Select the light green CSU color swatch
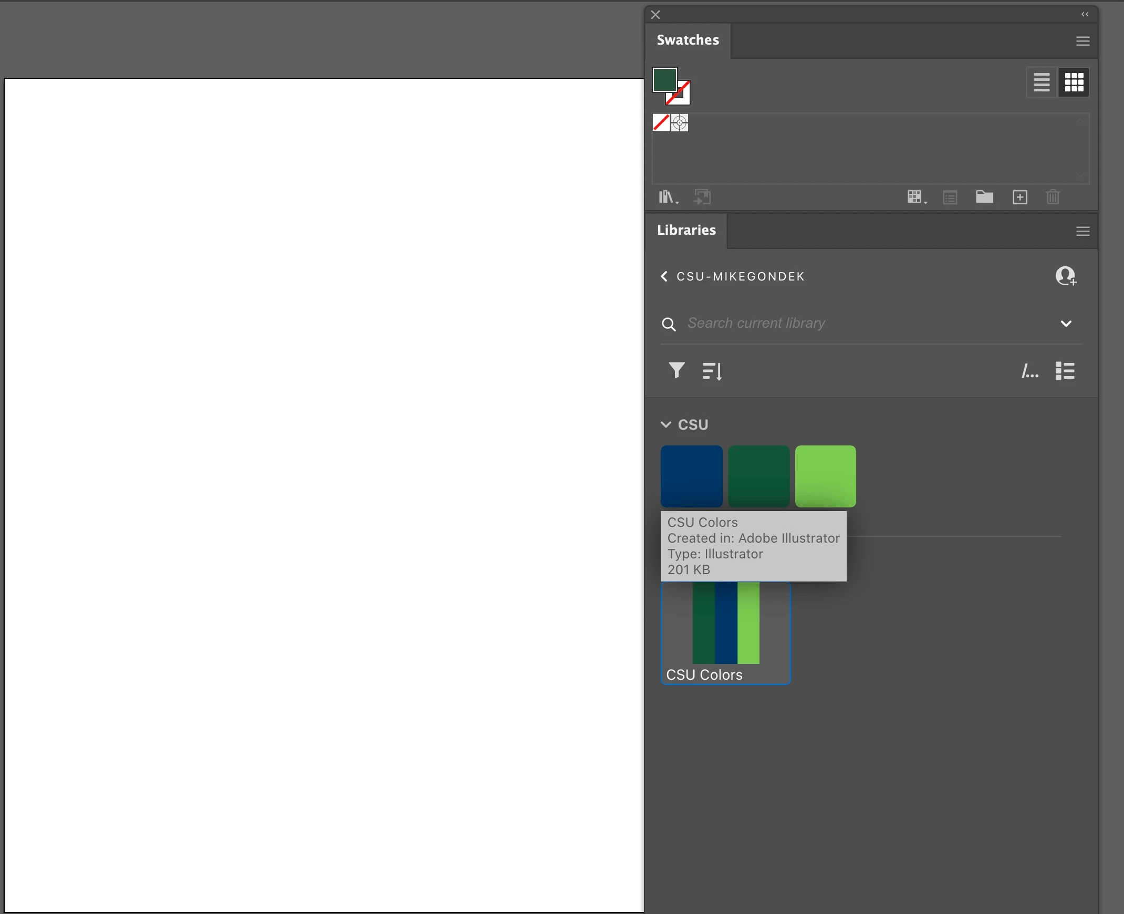The image size is (1124, 914). pos(825,476)
